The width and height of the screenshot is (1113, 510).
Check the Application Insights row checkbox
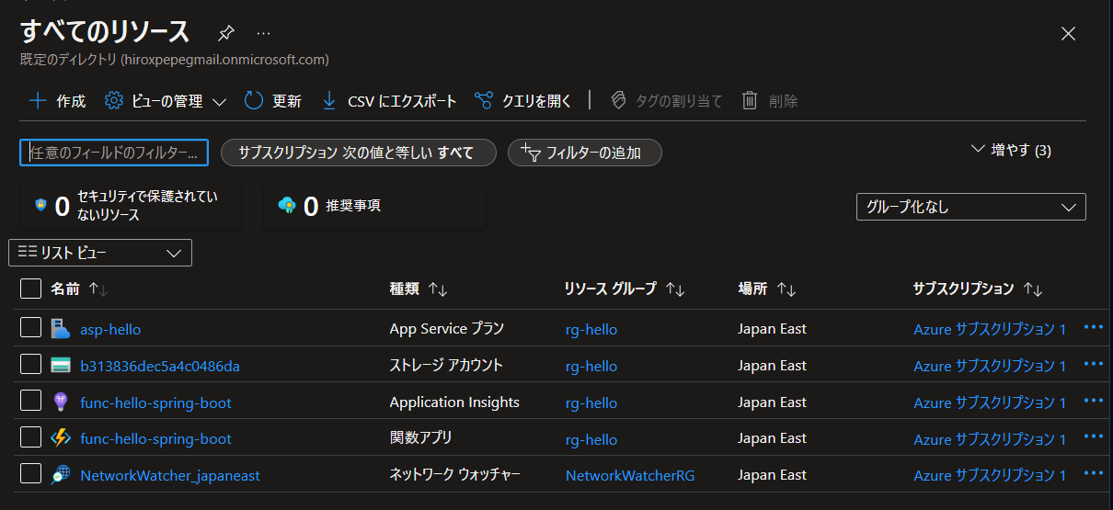point(31,402)
